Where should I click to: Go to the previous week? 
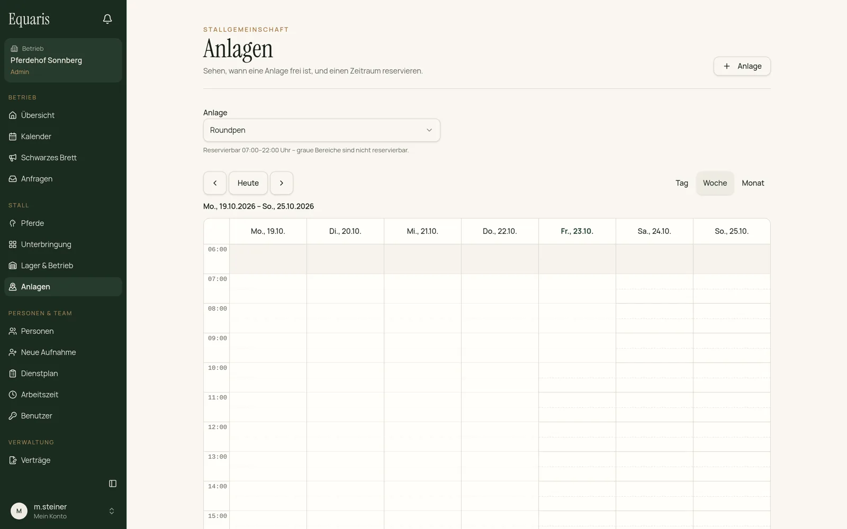[x=215, y=183]
